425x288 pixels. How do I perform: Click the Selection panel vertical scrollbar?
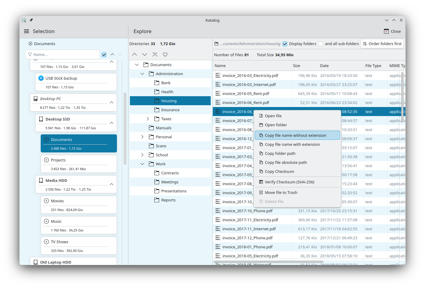[125, 128]
